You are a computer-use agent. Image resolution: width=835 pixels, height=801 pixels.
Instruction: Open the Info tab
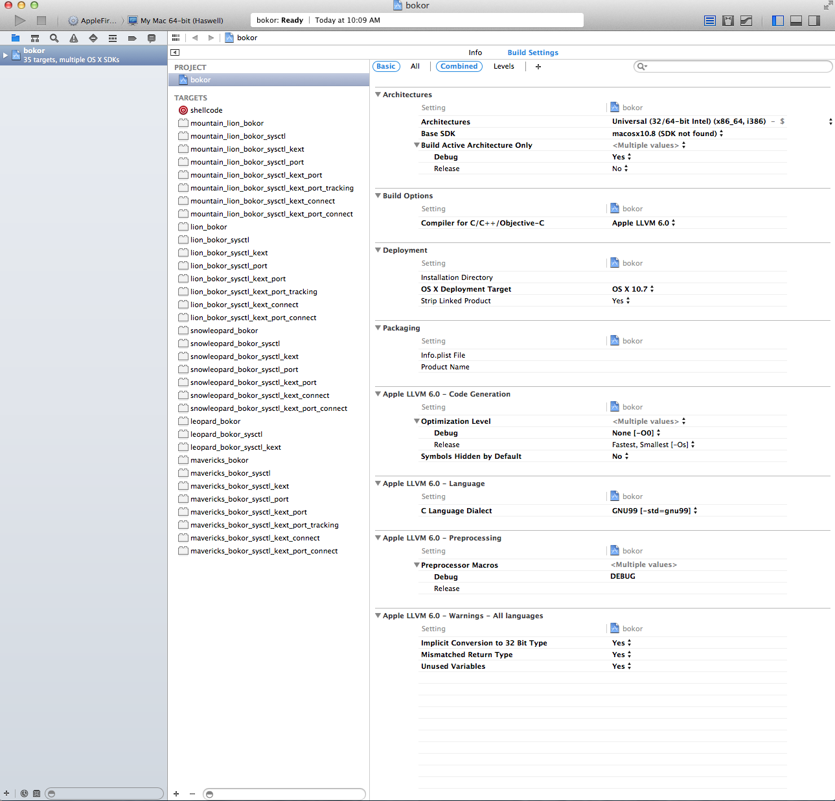(475, 52)
